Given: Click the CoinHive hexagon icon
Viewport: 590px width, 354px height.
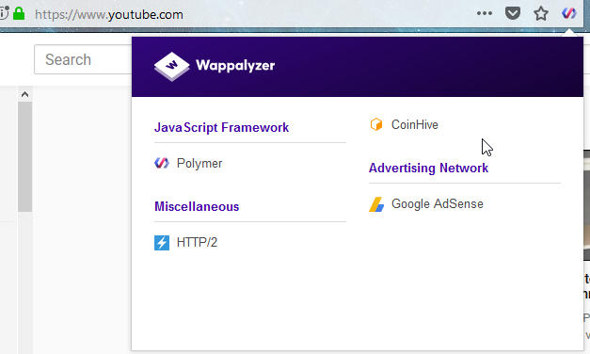Looking at the screenshot, I should pos(376,124).
